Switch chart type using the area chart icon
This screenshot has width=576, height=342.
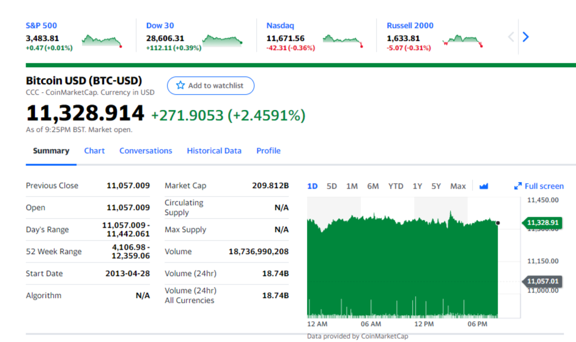click(x=484, y=186)
